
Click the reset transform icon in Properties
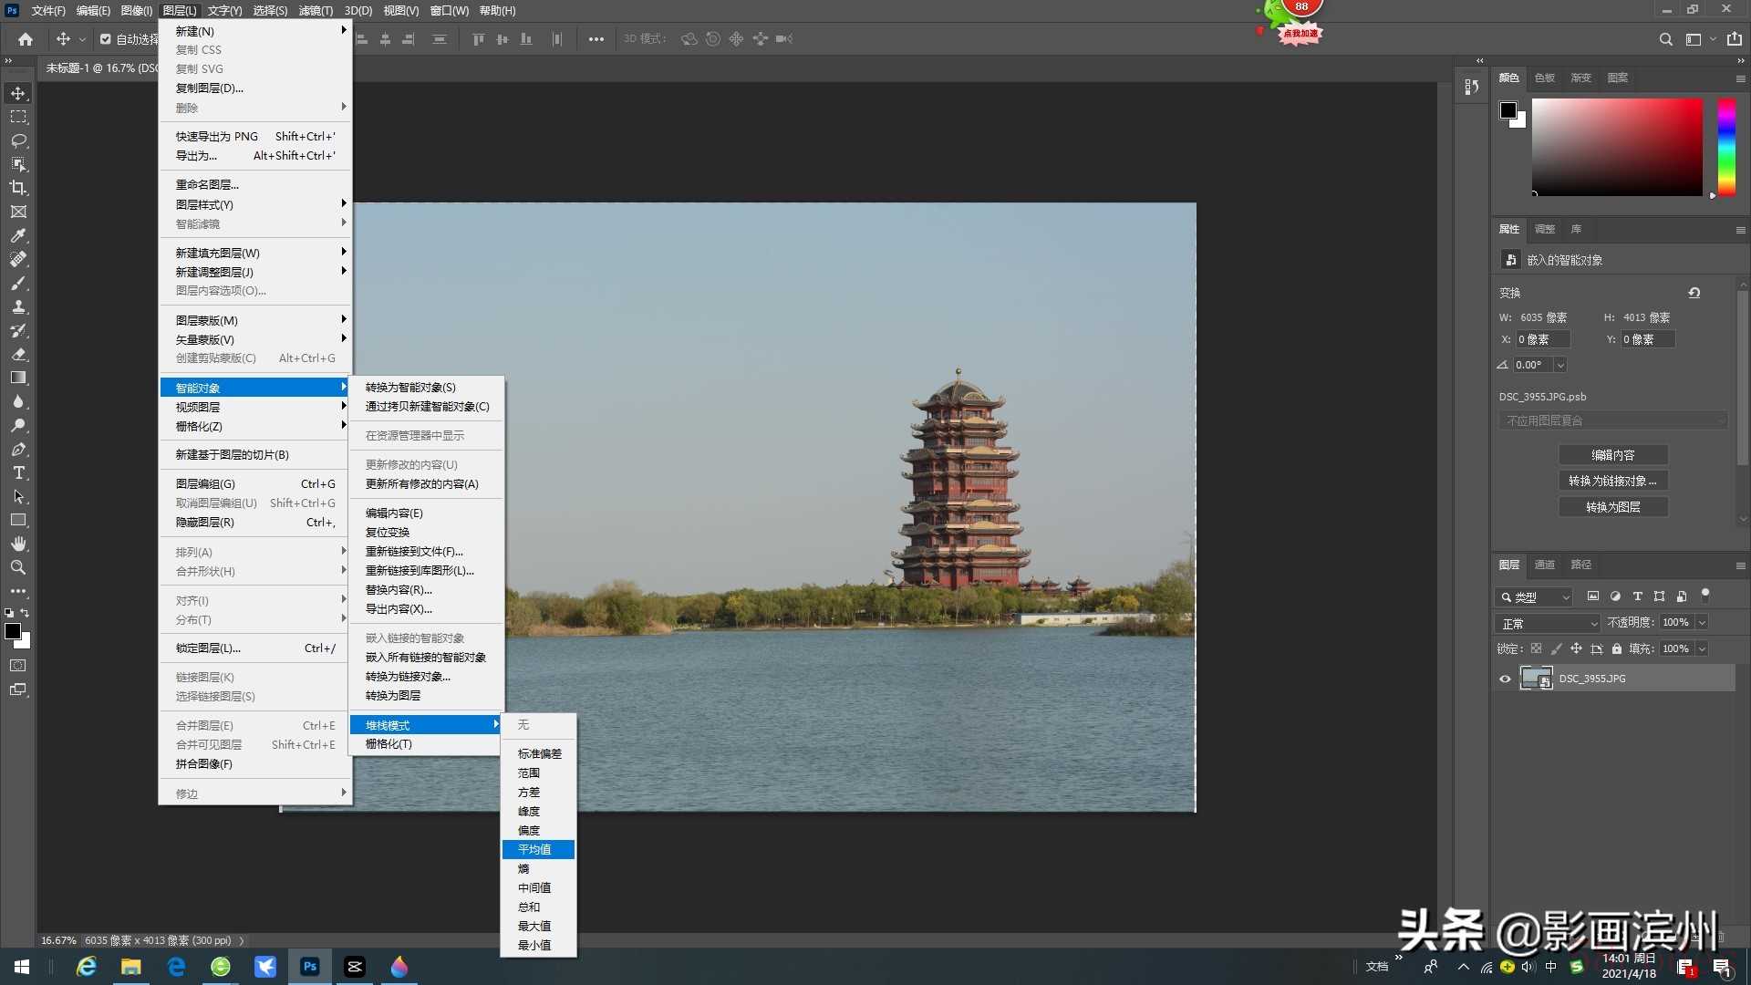coord(1694,293)
